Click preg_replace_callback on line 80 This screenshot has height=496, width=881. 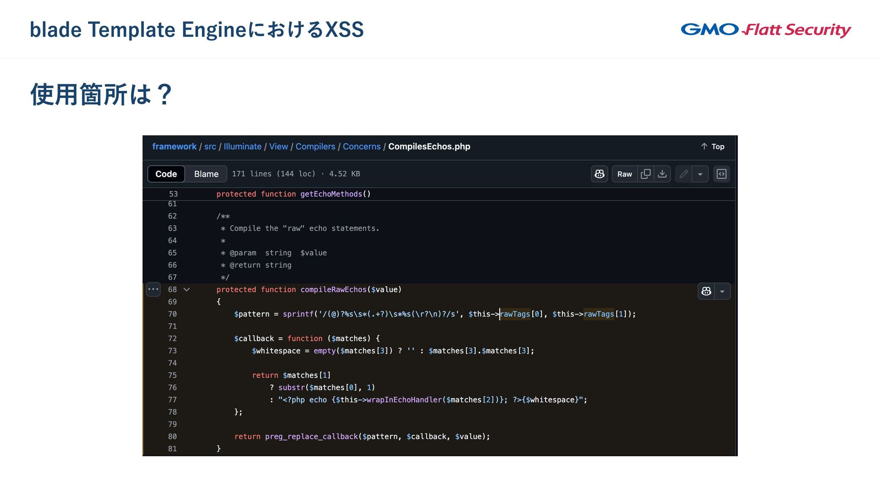click(311, 437)
